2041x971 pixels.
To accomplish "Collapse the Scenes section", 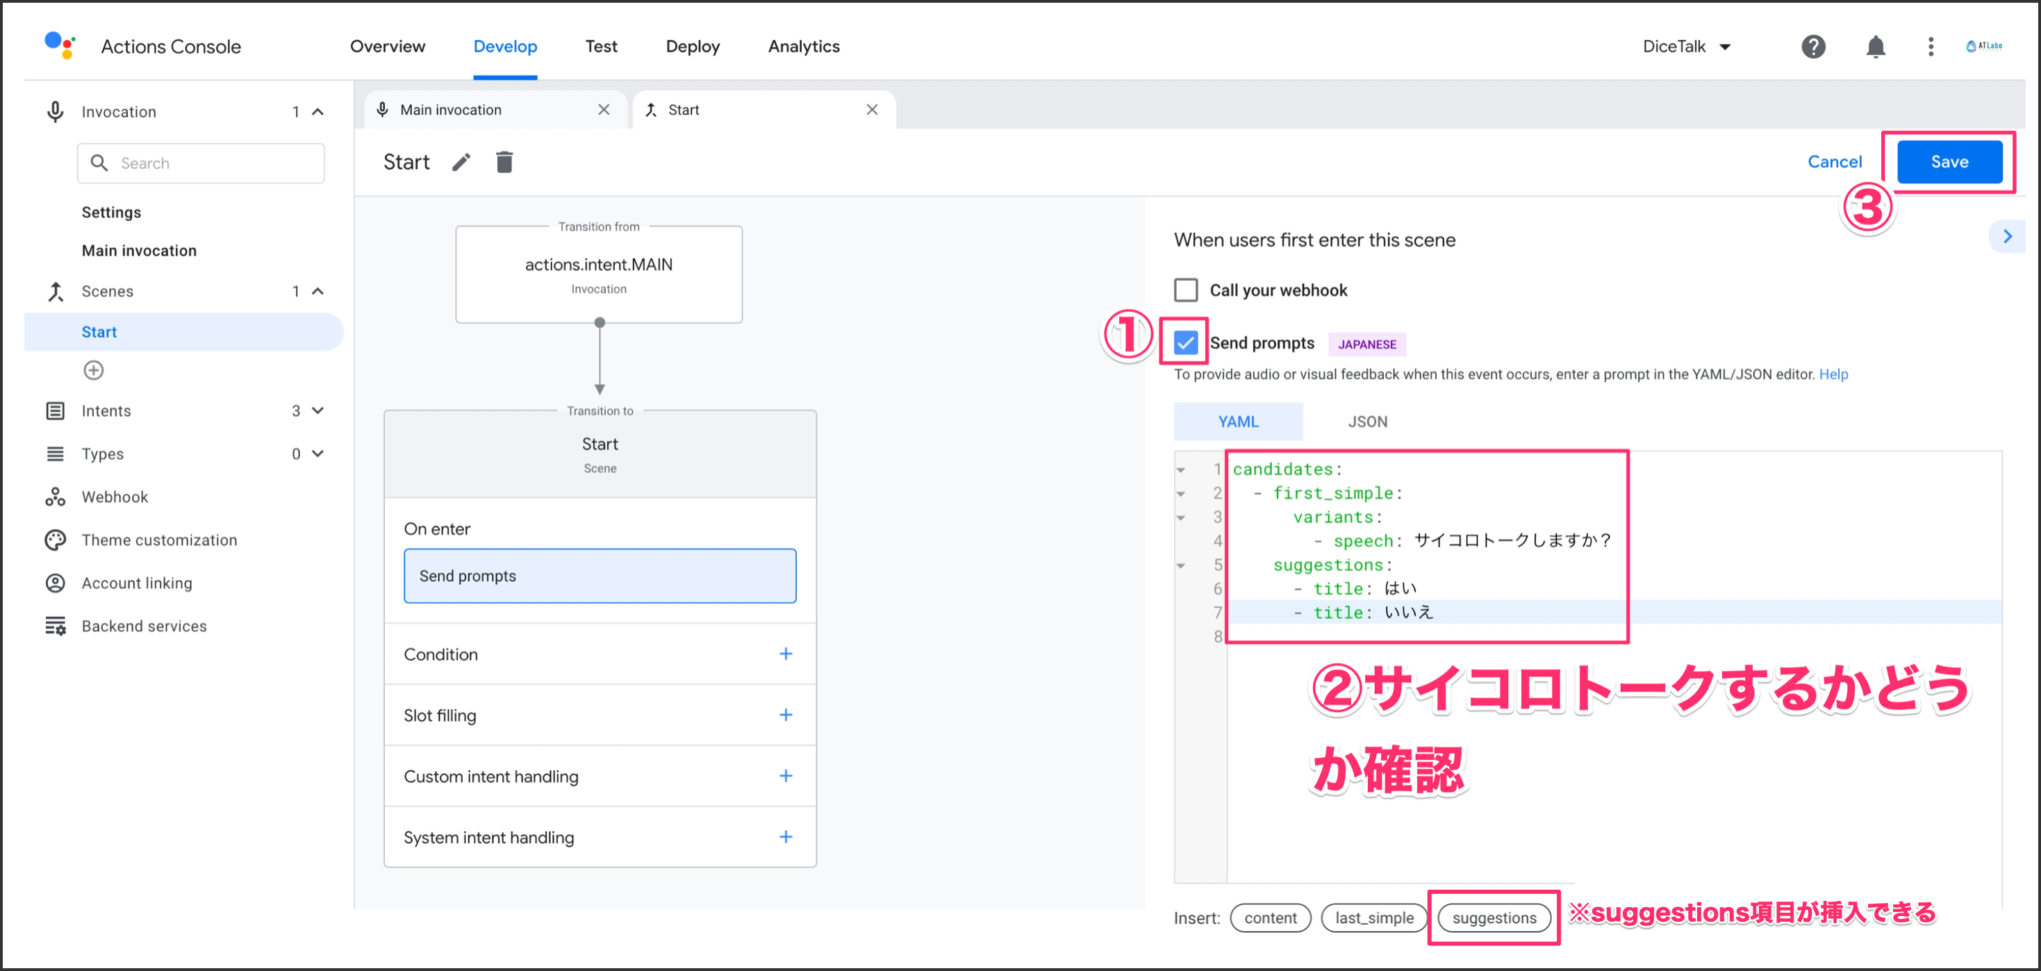I will 317,292.
